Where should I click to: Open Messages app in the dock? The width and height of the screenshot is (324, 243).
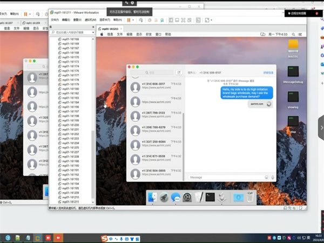pos(176,198)
